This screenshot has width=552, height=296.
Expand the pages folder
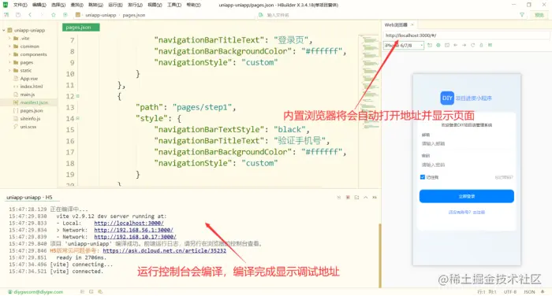pos(9,62)
